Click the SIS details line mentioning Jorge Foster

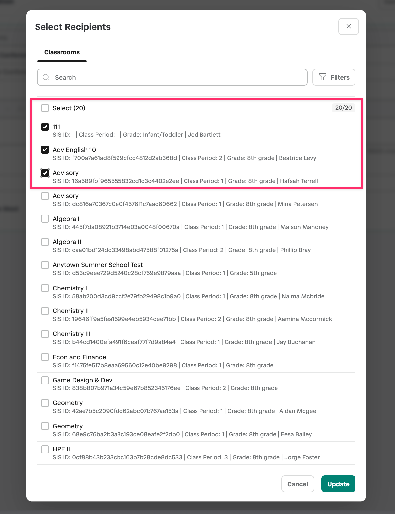(x=186, y=457)
